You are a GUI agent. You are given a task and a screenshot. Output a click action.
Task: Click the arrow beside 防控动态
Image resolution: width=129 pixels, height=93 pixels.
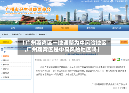pos(2,60)
